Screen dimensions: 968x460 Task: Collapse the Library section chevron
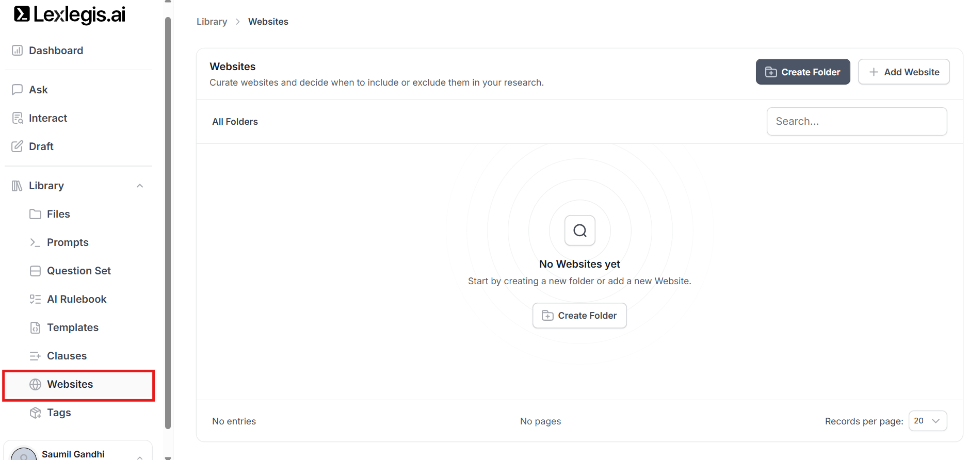pyautogui.click(x=140, y=186)
